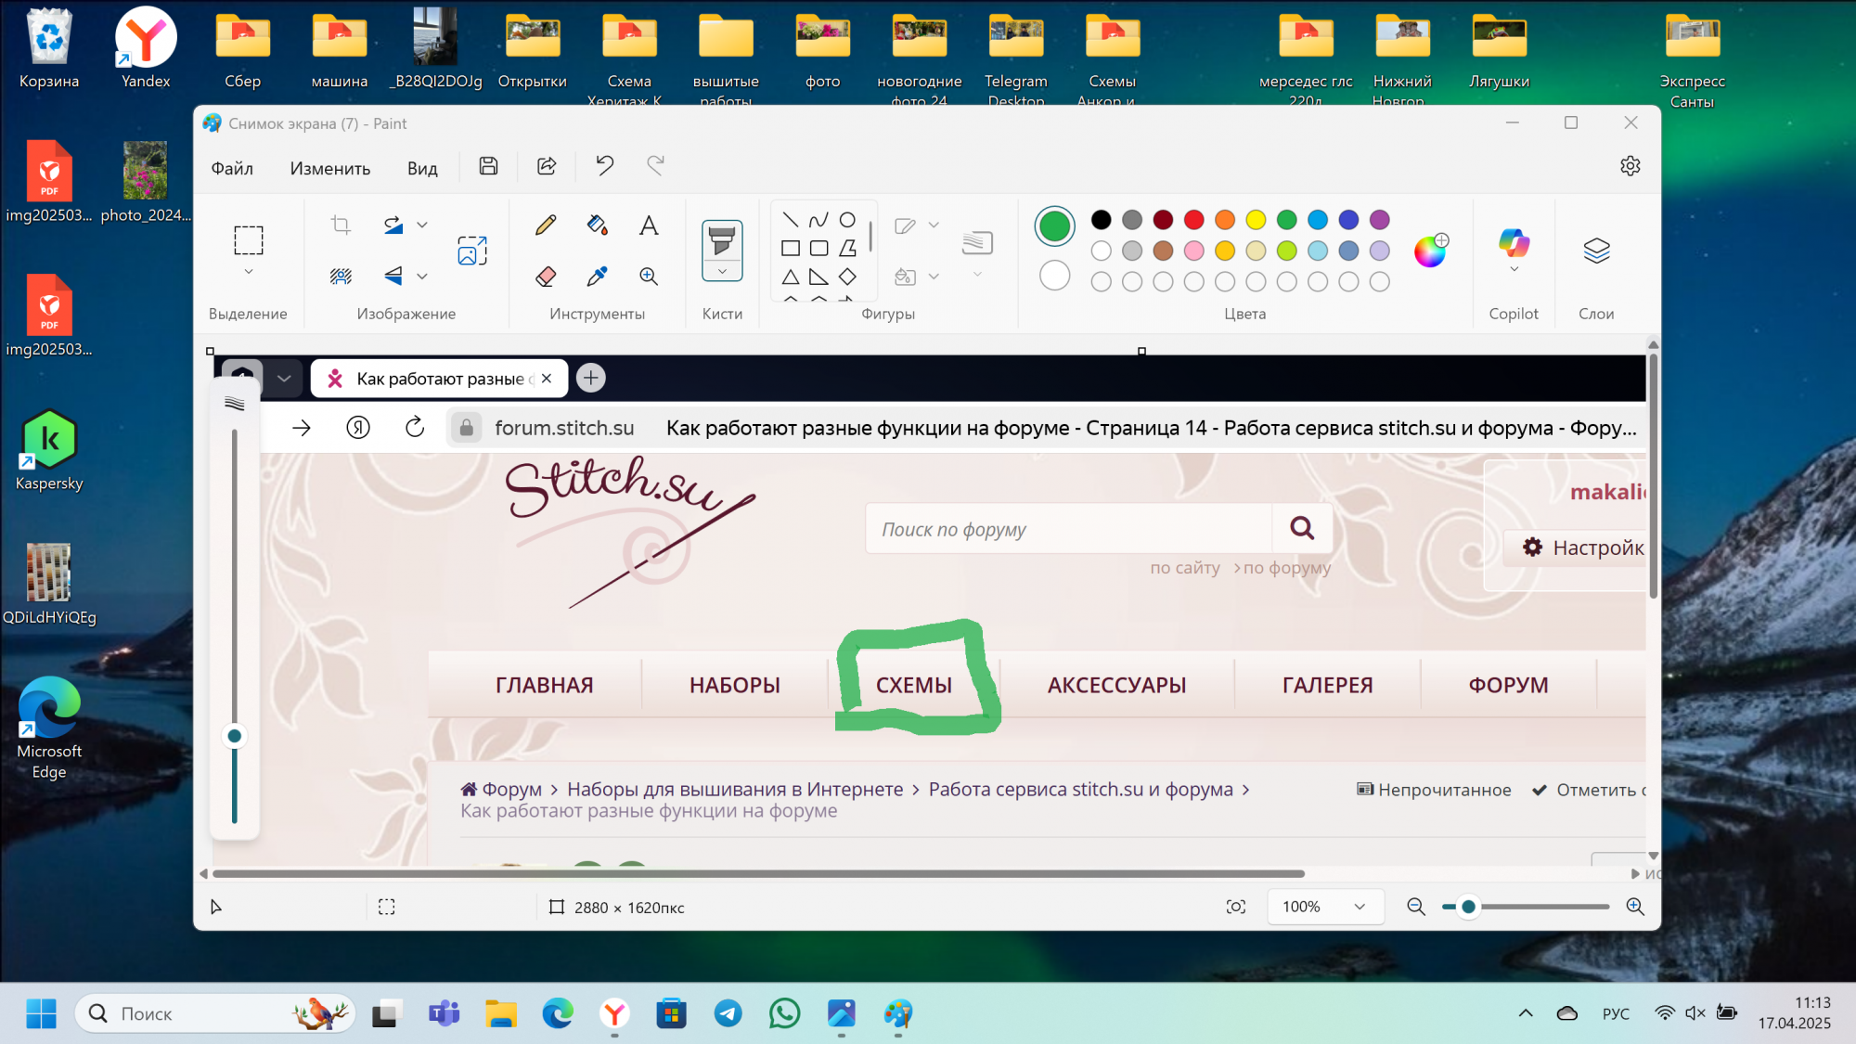Select the Pencil tool
This screenshot has width=1856, height=1044.
coord(546,225)
